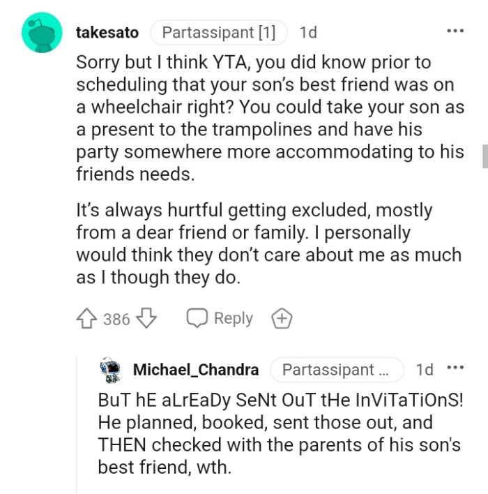Viewport: 488px width, 494px height.
Task: Give an award to takesato's comment
Action: pos(282,319)
